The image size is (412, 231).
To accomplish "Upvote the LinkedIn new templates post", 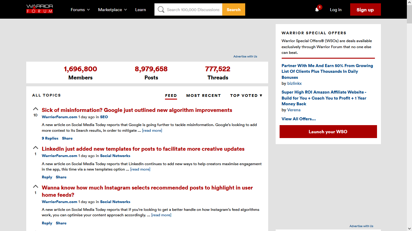I will click(x=36, y=148).
